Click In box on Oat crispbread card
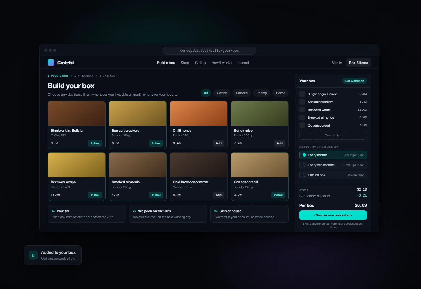This screenshot has height=289, width=421. click(278, 195)
